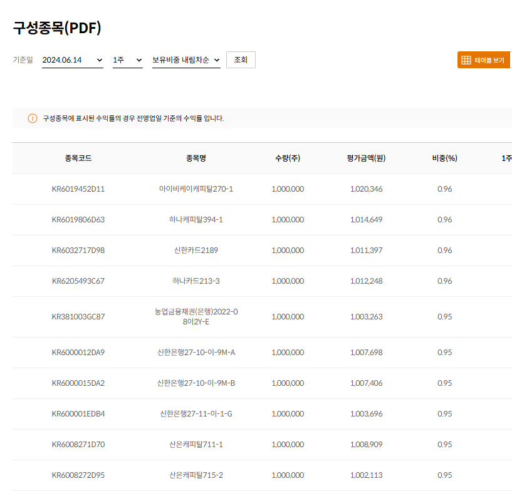Click the orange info notice icon
The height and width of the screenshot is (491, 512).
(33, 118)
